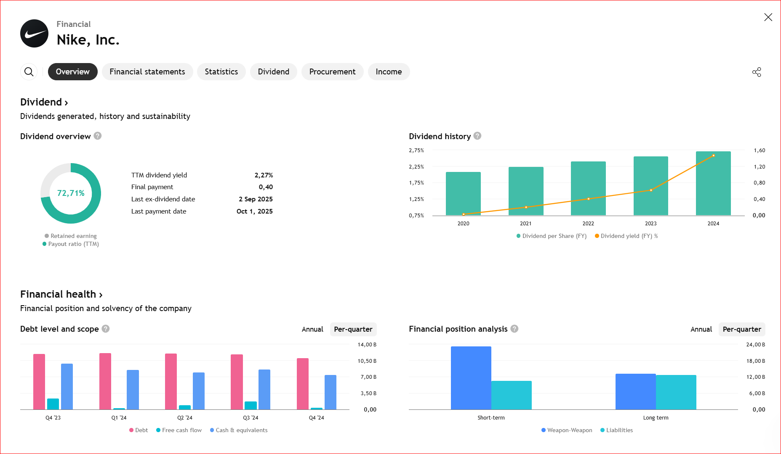Image resolution: width=781 pixels, height=454 pixels.
Task: Switch Financial position analysis to Annual
Action: 701,329
